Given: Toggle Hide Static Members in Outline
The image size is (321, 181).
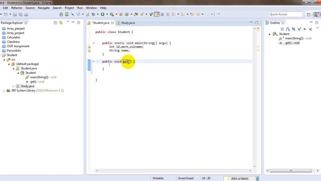Looking at the screenshot, I should pyautogui.click(x=299, y=29).
